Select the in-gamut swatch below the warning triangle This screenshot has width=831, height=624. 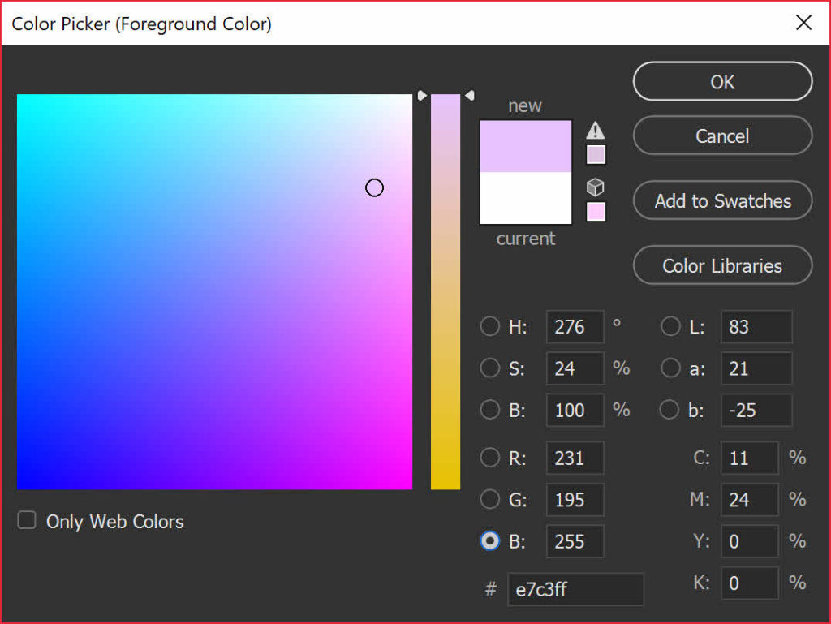point(596,154)
